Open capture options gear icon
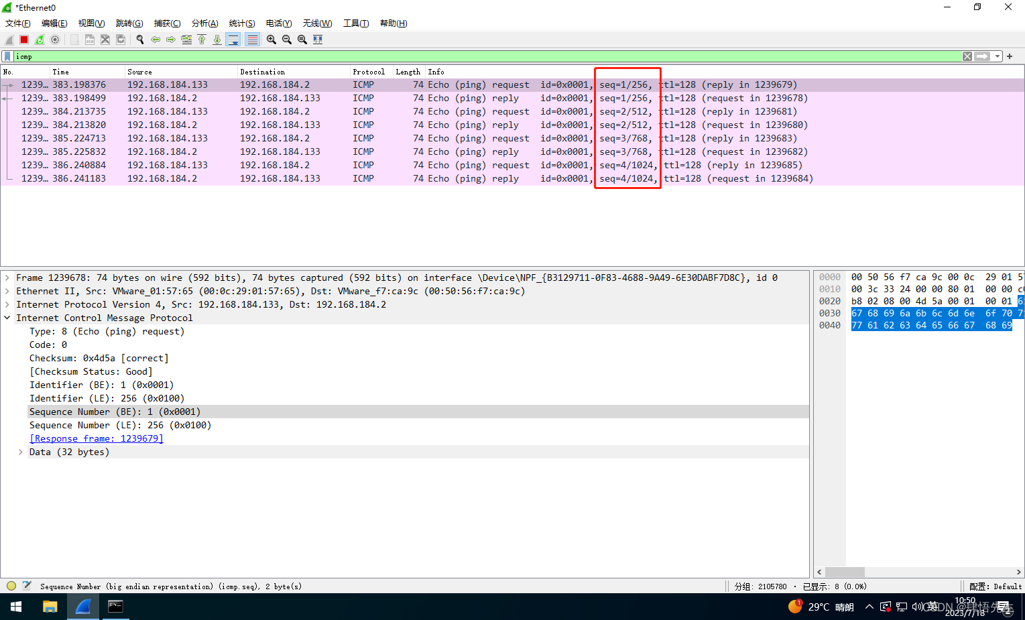Viewport: 1025px width, 620px height. 55,40
